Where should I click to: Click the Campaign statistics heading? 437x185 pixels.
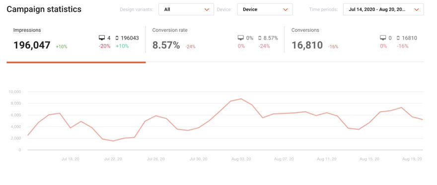(44, 9)
